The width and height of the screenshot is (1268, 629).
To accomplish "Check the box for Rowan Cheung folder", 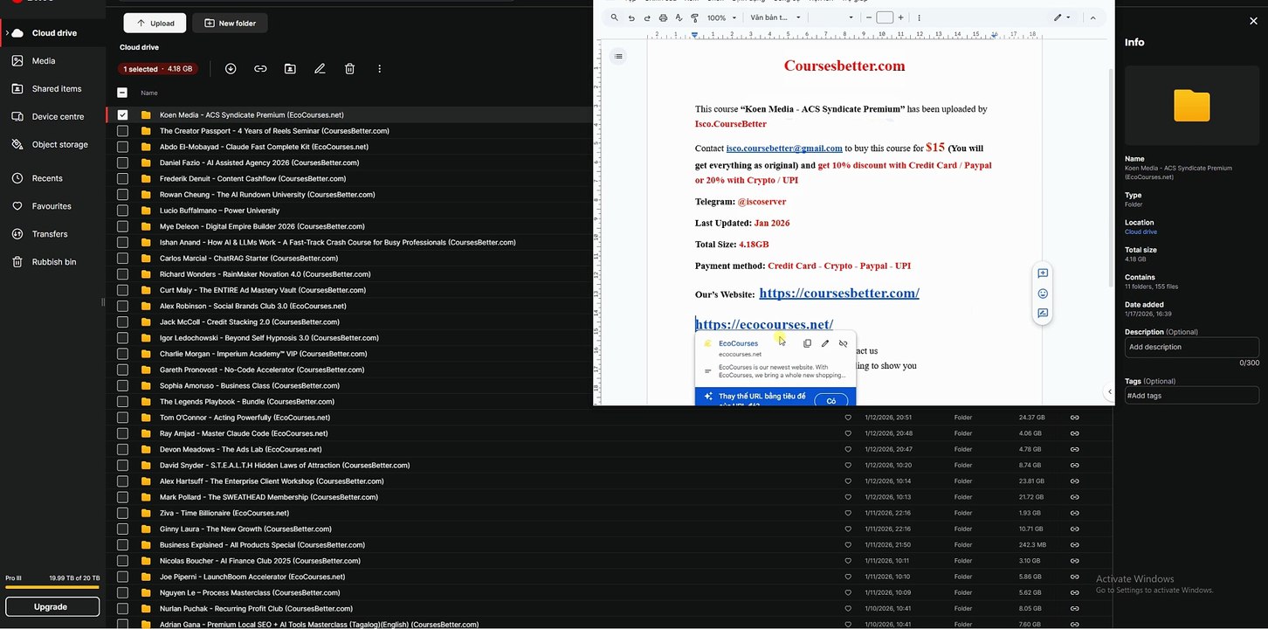I will [x=122, y=195].
